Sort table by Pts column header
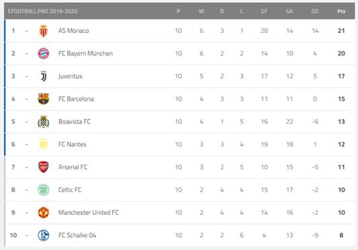Viewport: 358px width, 250px height. [x=341, y=11]
